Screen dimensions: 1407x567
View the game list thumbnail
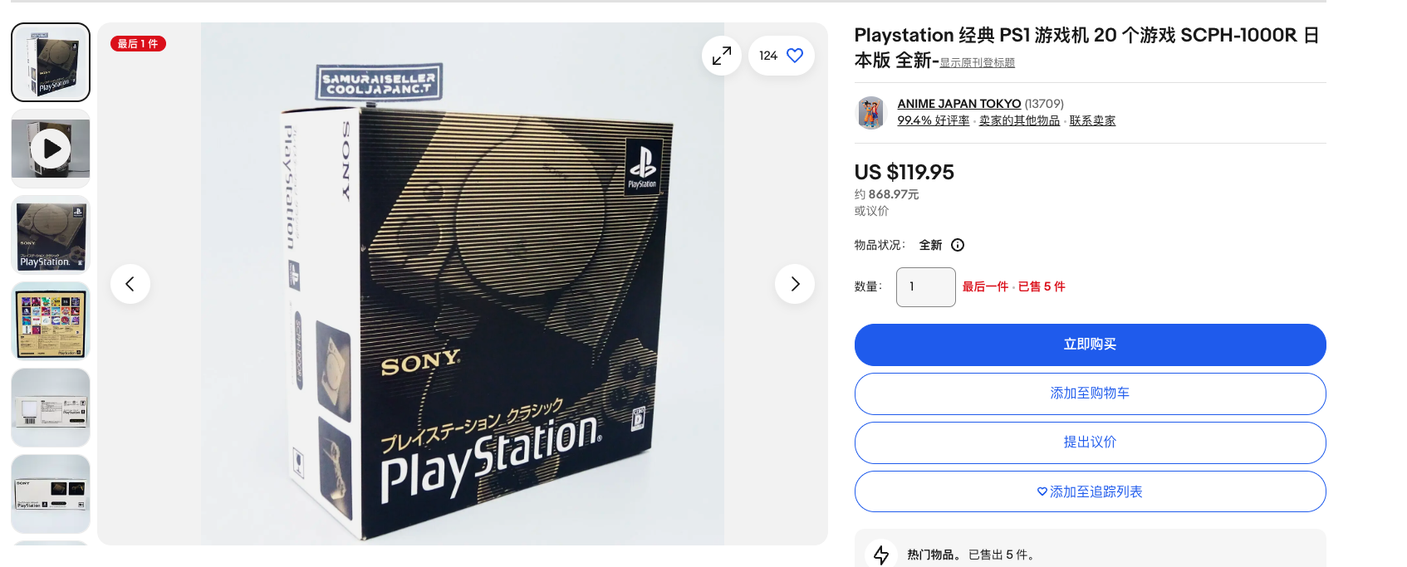pos(51,321)
